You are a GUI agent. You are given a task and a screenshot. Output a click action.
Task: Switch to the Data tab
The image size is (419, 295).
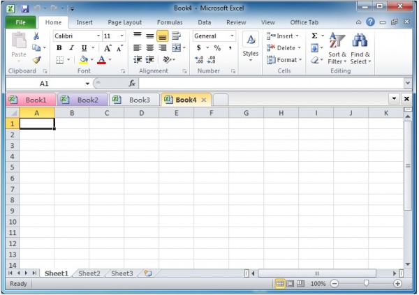click(x=205, y=22)
